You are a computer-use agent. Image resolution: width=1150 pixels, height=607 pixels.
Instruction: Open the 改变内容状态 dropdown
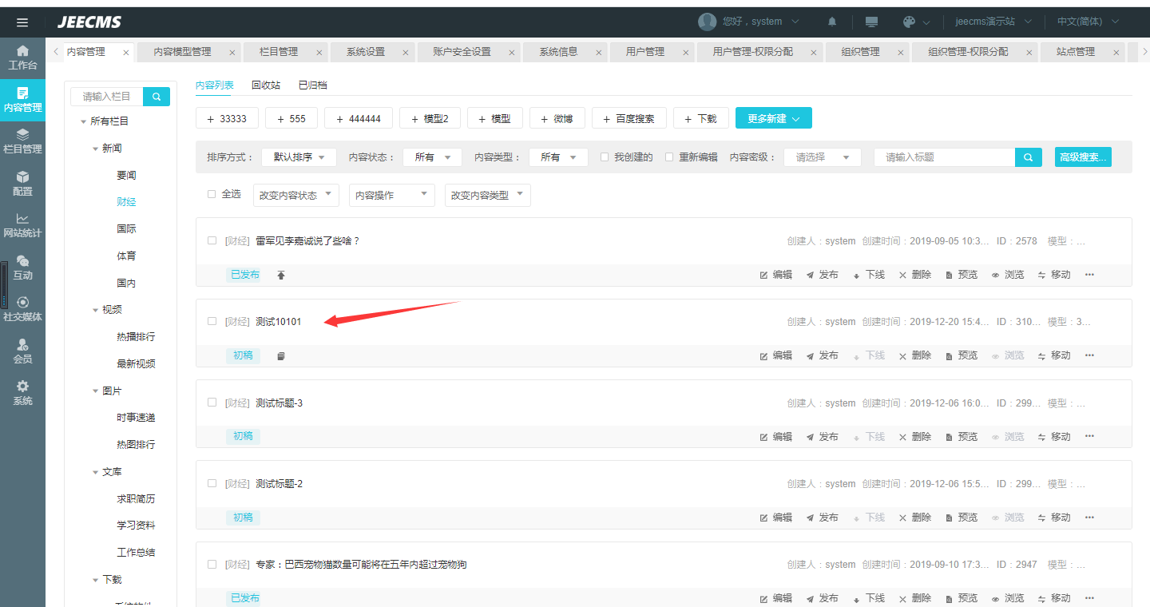[295, 195]
